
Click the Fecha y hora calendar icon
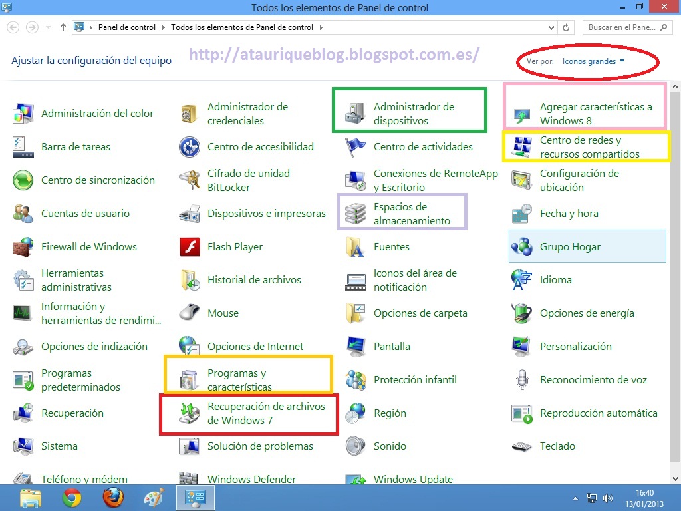(522, 214)
